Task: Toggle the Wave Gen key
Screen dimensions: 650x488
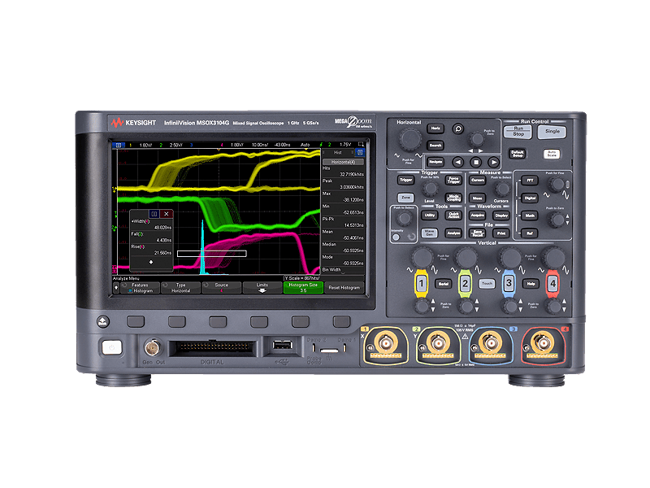Action: [430, 233]
